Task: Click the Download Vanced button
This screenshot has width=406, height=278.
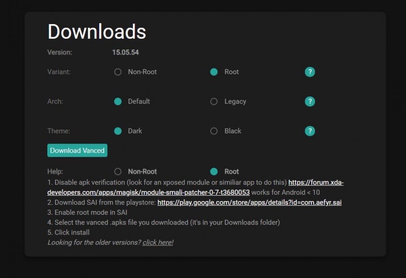Action: 77,150
